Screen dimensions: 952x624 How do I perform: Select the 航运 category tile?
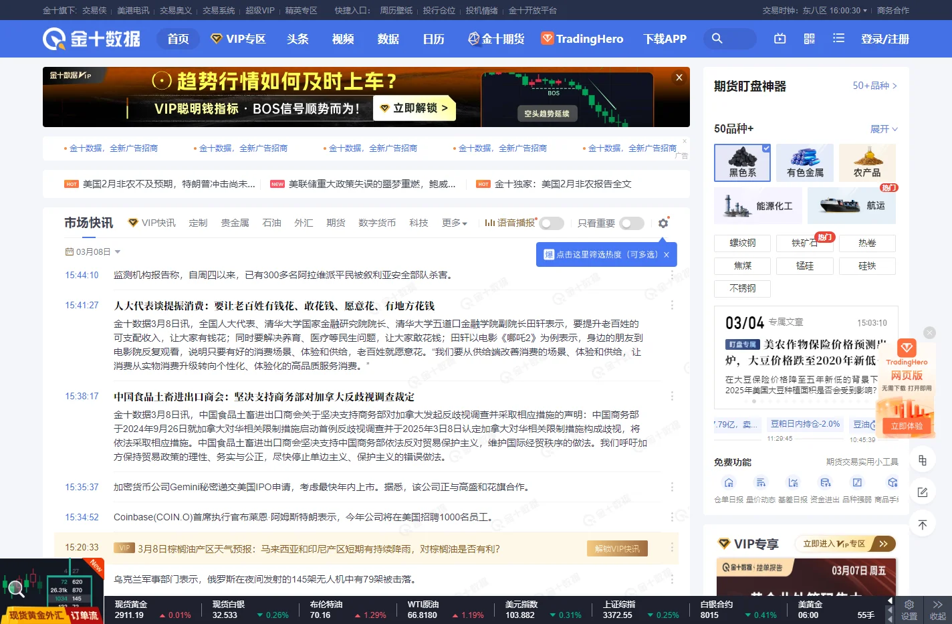pyautogui.click(x=852, y=205)
